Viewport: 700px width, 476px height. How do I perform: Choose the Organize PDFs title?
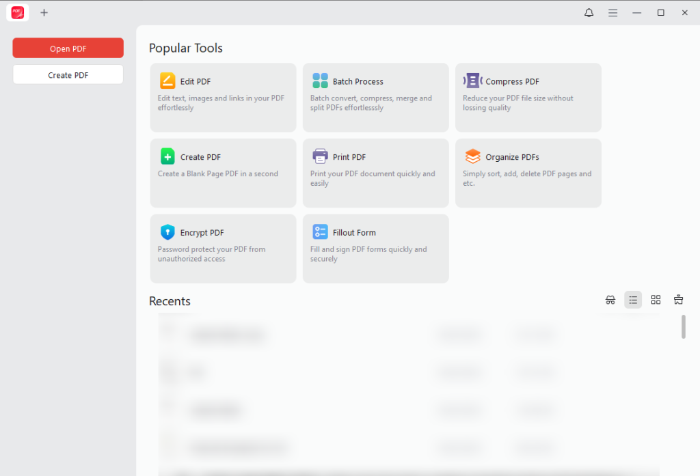click(512, 157)
